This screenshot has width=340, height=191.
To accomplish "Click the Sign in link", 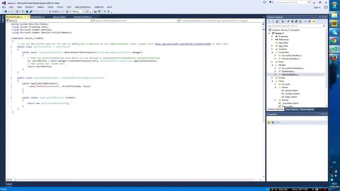I will [x=317, y=7].
